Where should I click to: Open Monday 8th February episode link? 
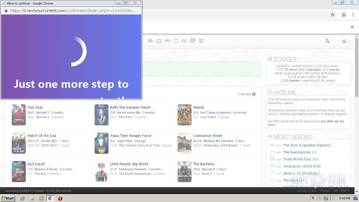pos(218,141)
